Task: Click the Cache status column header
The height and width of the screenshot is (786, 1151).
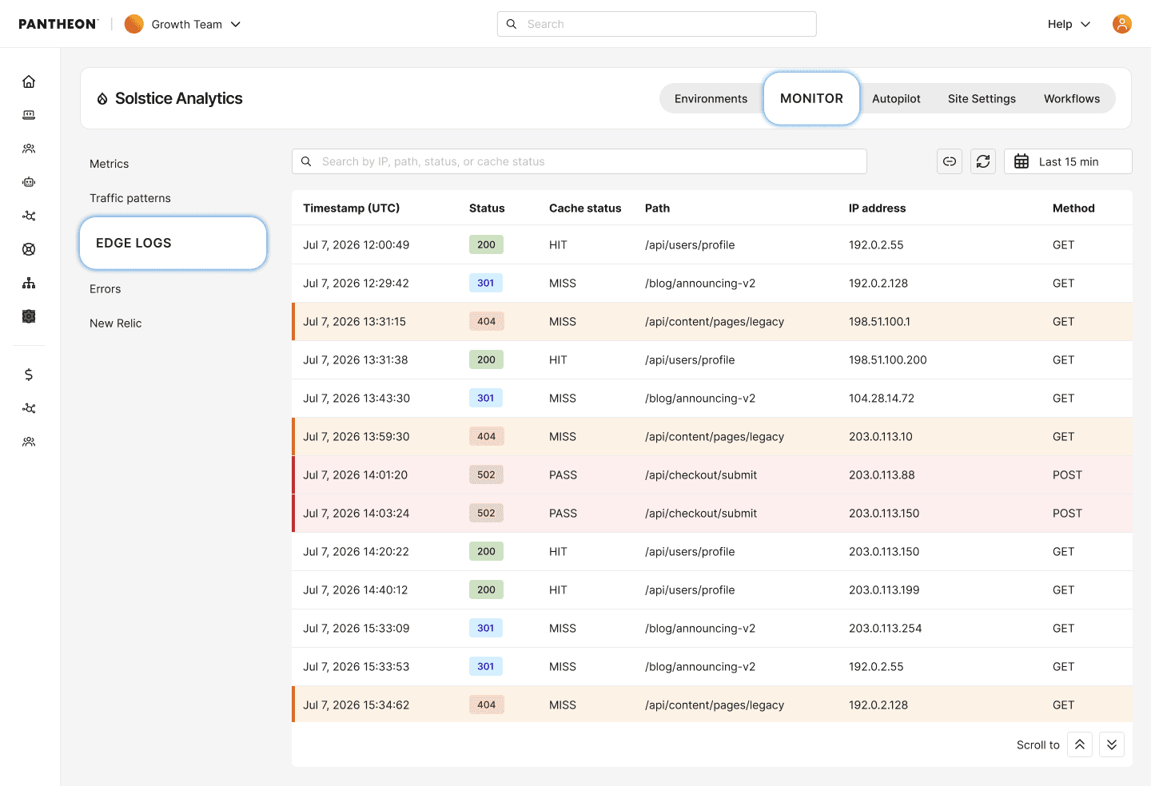Action: click(585, 208)
